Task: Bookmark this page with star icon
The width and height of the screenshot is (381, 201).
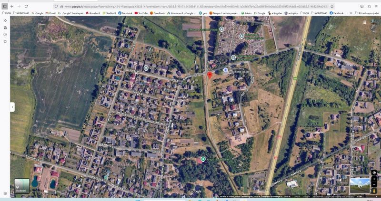Action: click(x=332, y=7)
